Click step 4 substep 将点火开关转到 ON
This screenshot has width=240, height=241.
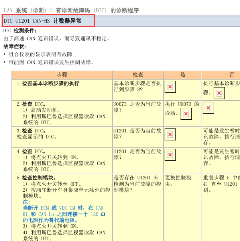click(x=51, y=157)
